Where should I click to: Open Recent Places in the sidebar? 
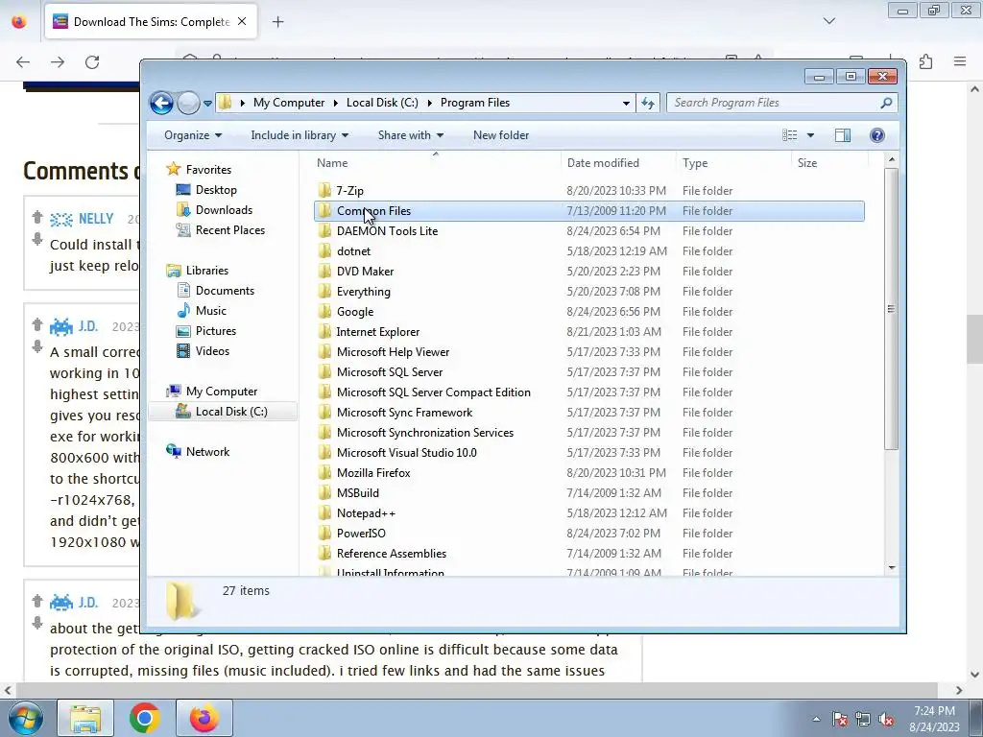tap(230, 230)
